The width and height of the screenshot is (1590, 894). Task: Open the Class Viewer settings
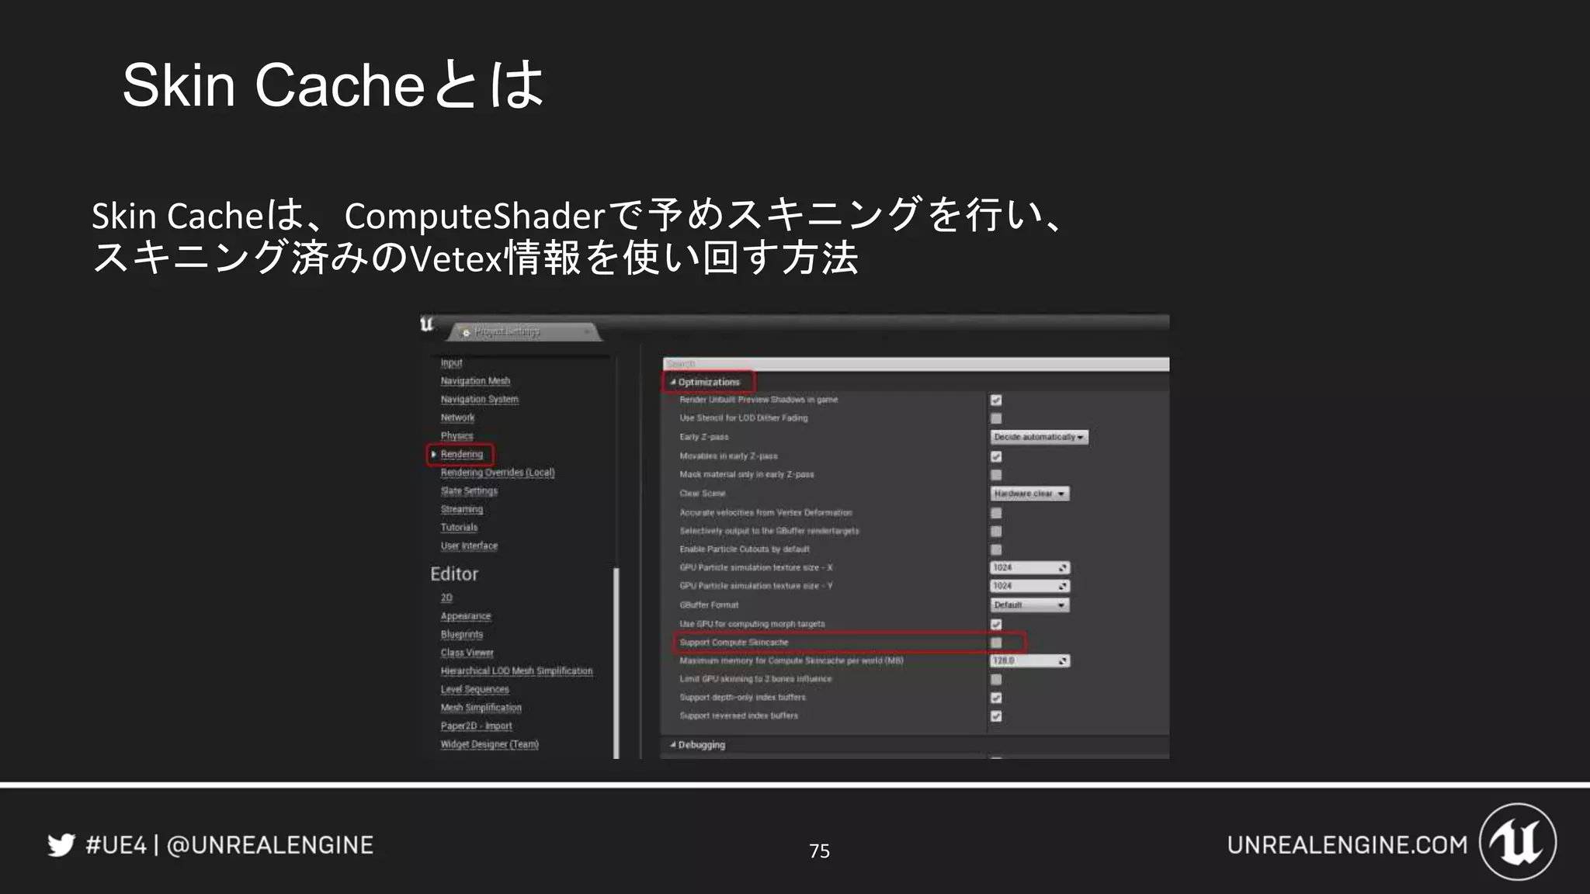click(x=467, y=653)
